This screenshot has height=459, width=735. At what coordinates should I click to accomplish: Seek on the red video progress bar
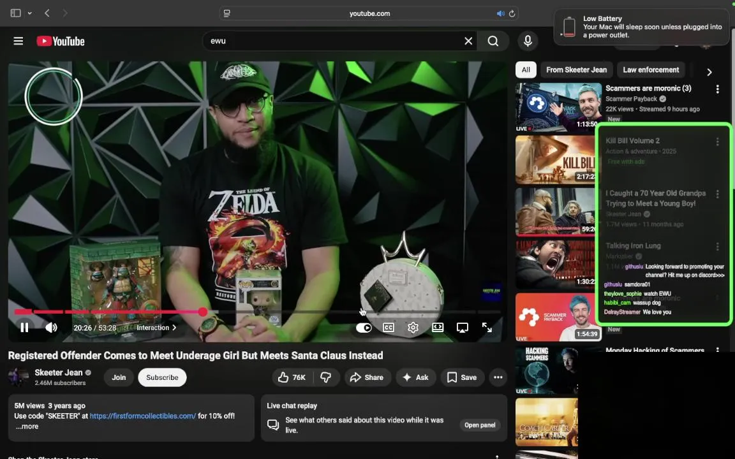(x=257, y=312)
